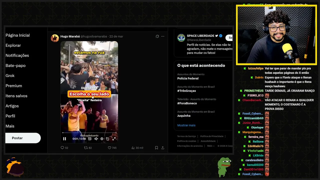The image size is (320, 180).
Task: Pause the video in Hugo Marabá's post
Action: tap(64, 139)
